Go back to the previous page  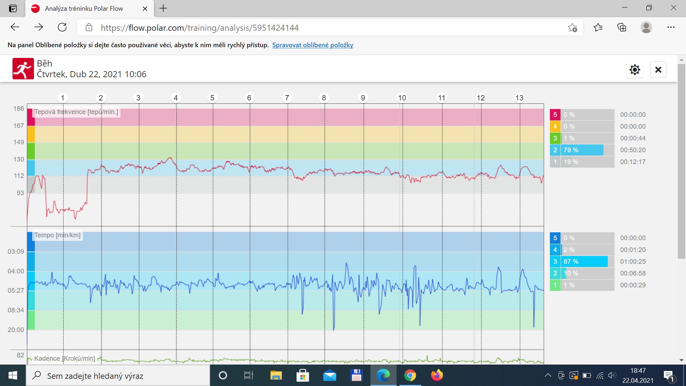tap(15, 28)
